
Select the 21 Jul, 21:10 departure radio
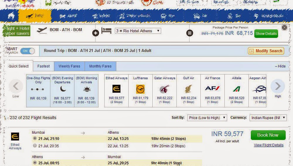35,138
